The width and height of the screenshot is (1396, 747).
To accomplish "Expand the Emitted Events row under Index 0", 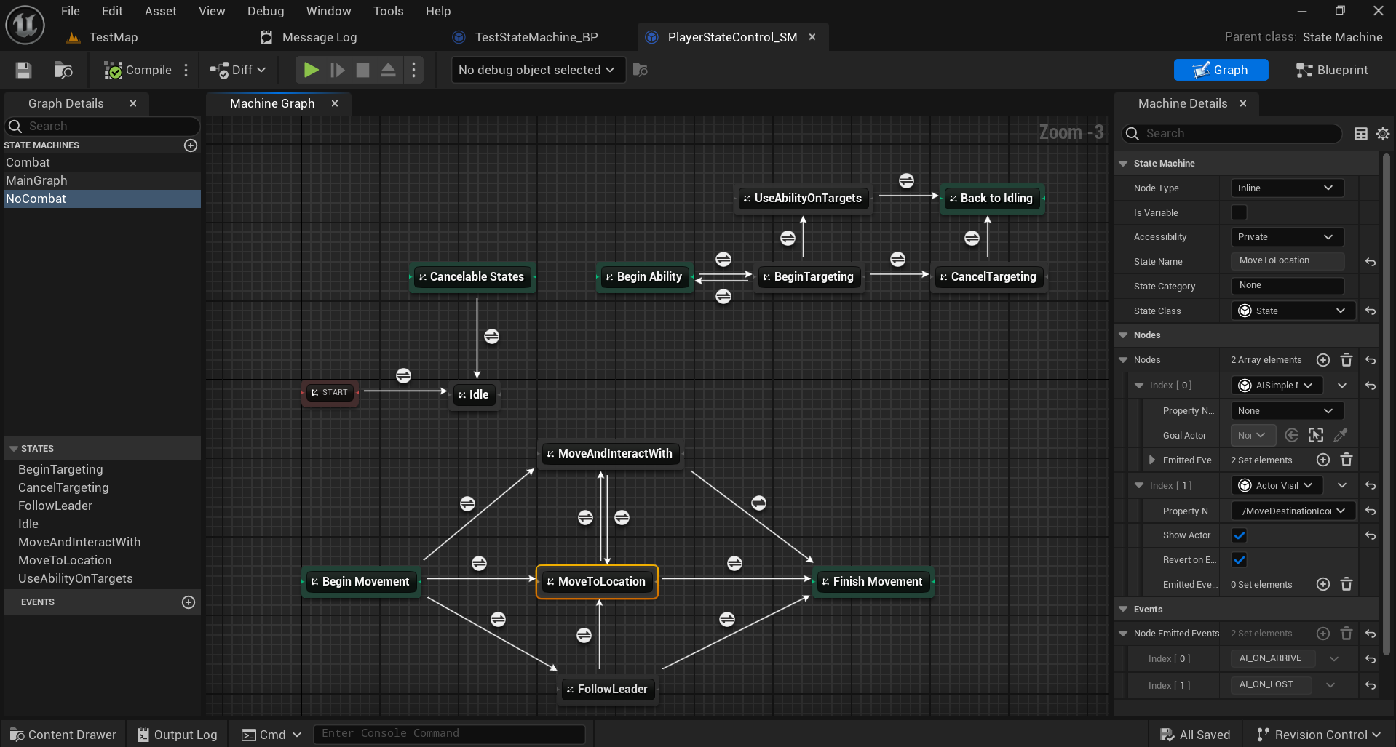I will [x=1151, y=460].
